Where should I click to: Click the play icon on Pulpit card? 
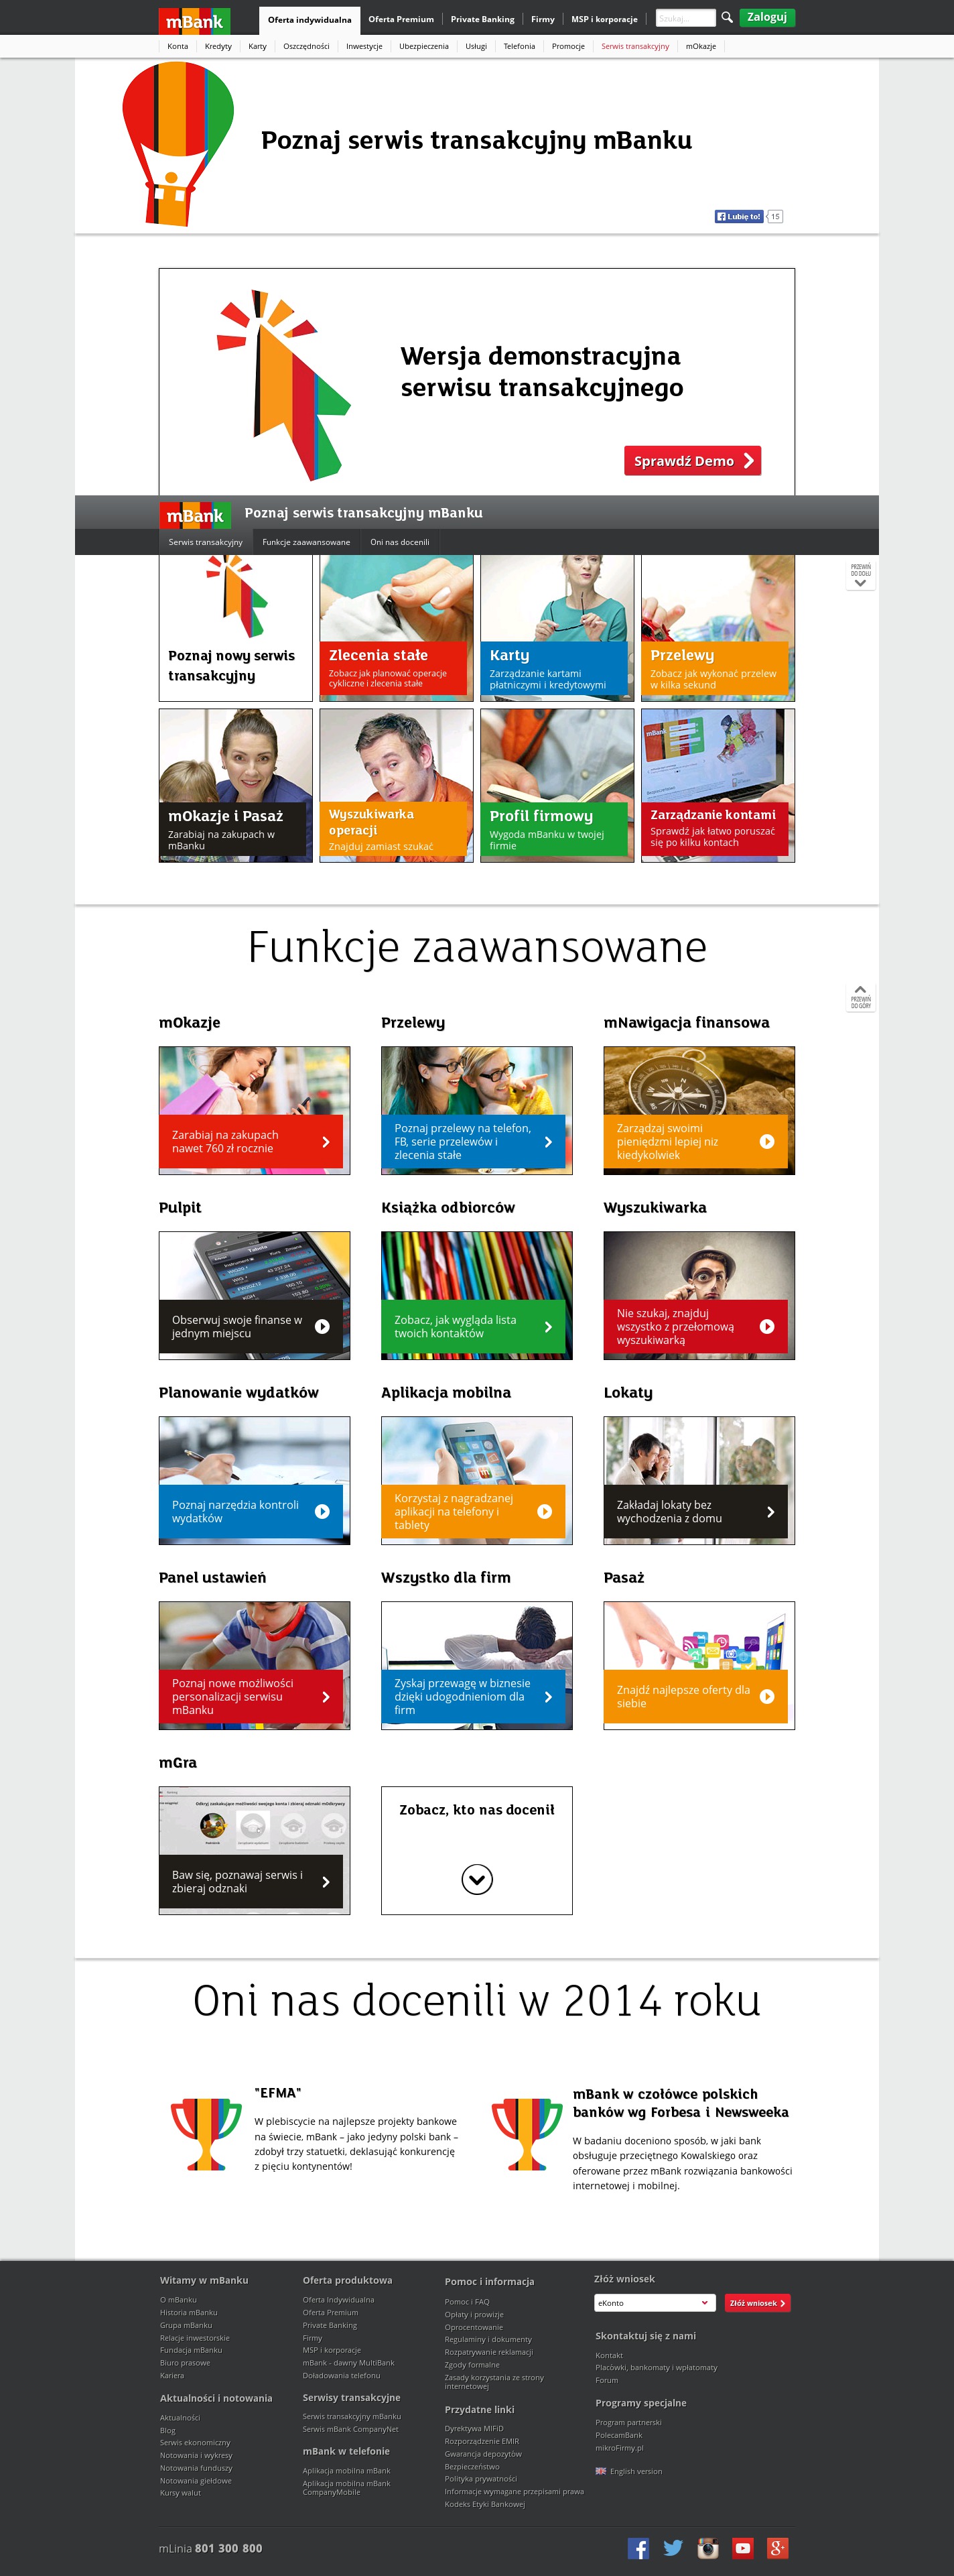point(322,1326)
